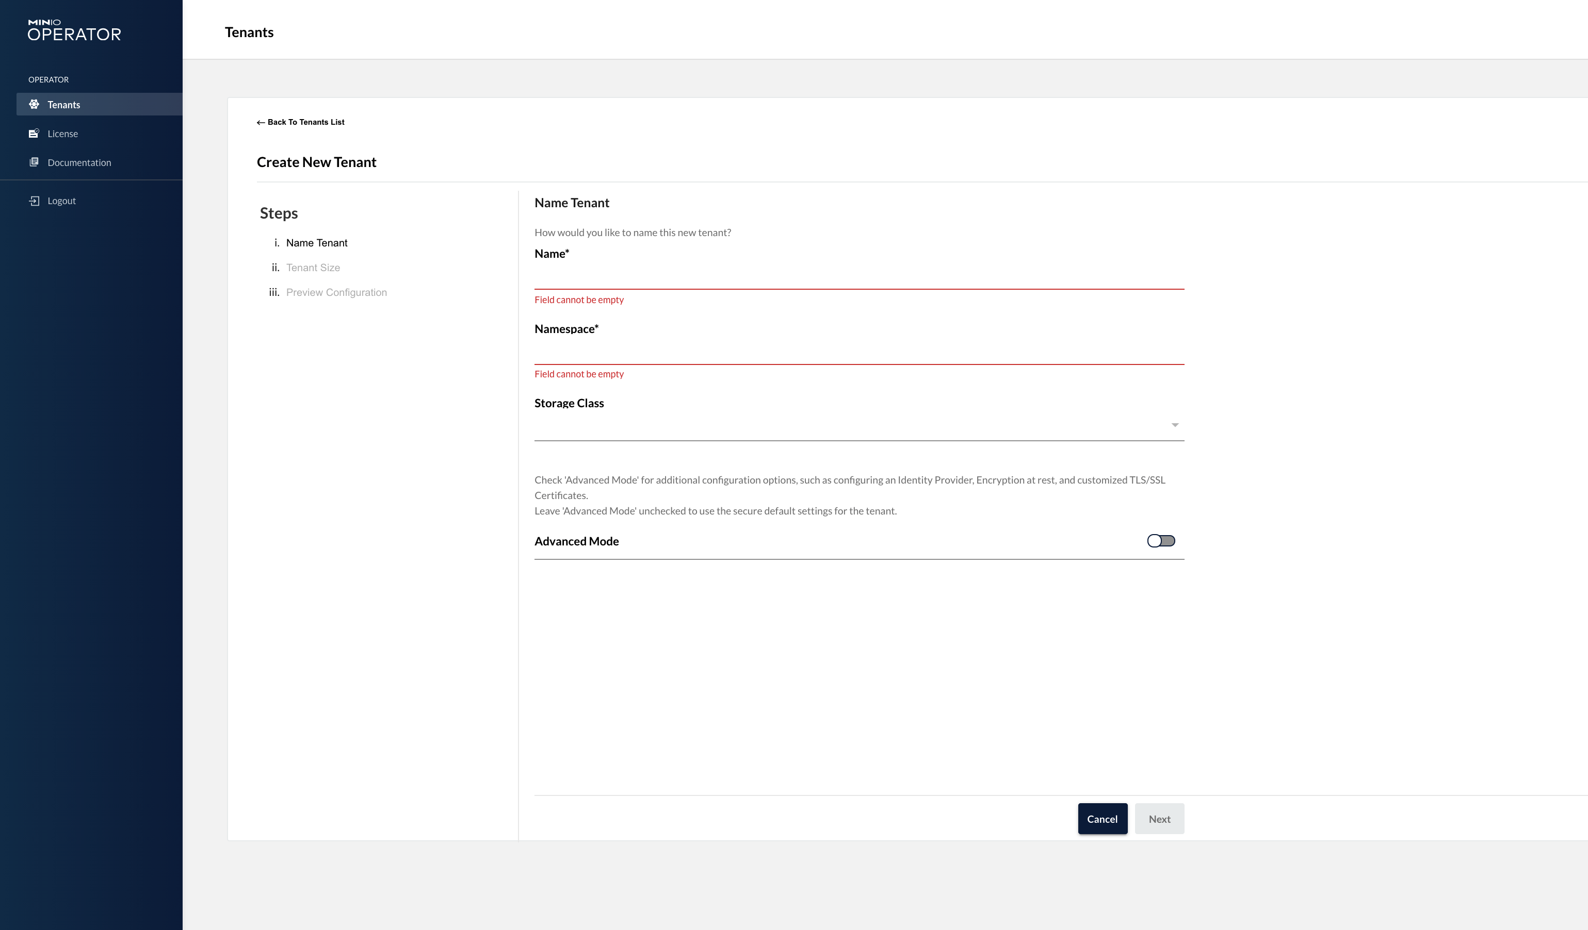Click the Tenants icon in sidebar
1588x930 pixels.
(34, 105)
